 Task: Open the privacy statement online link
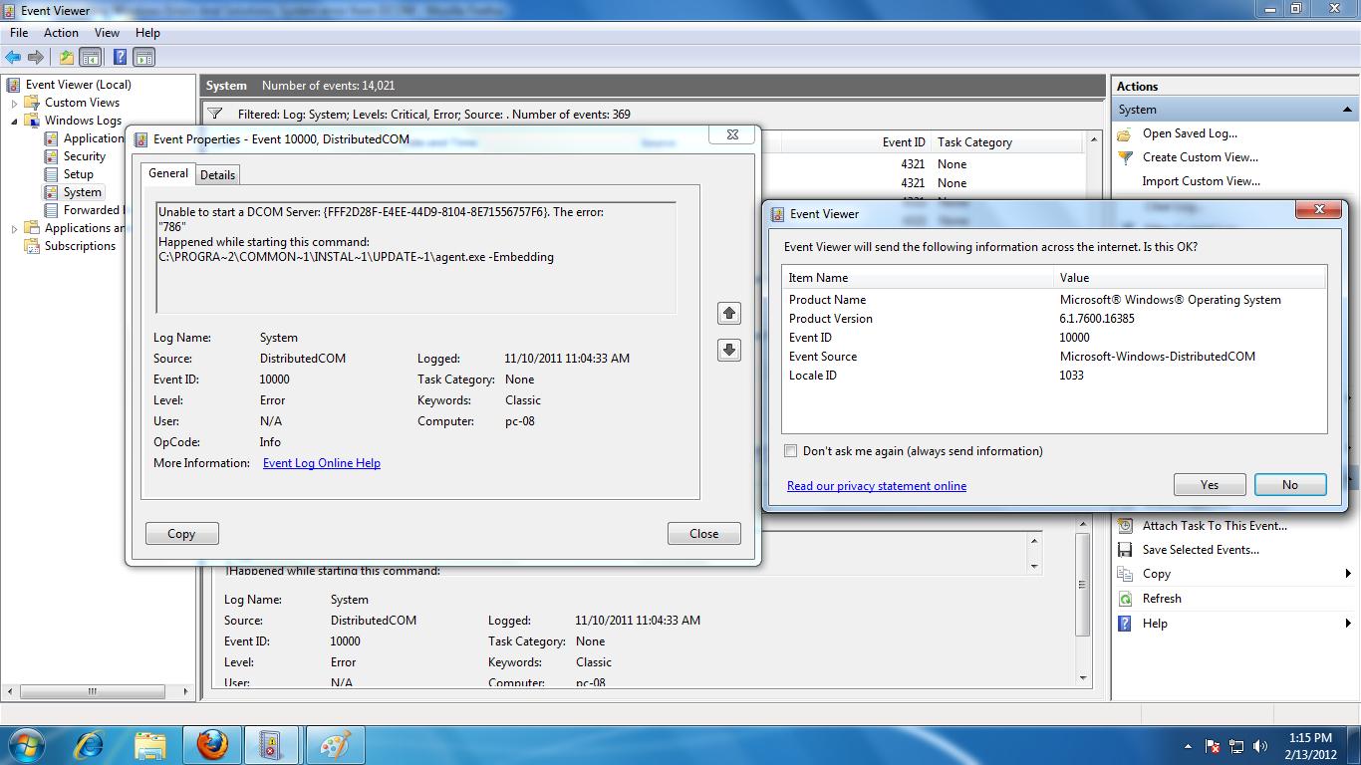tap(877, 486)
